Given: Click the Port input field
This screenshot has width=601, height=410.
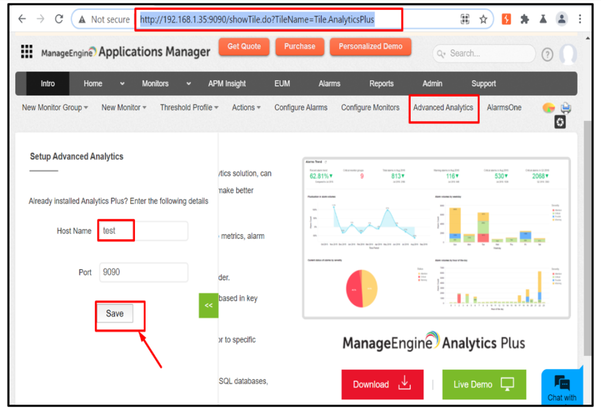Looking at the screenshot, I should point(143,272).
